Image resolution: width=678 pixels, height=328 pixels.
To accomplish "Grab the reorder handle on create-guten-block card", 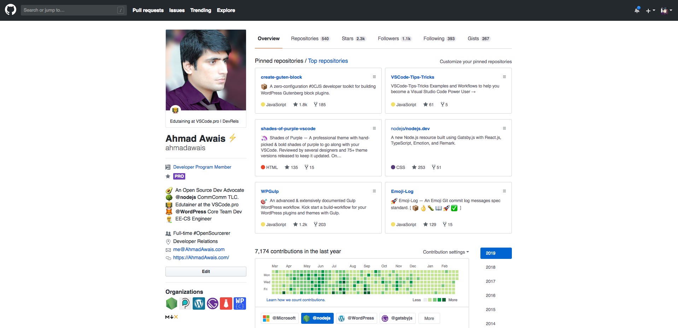I will coord(374,77).
